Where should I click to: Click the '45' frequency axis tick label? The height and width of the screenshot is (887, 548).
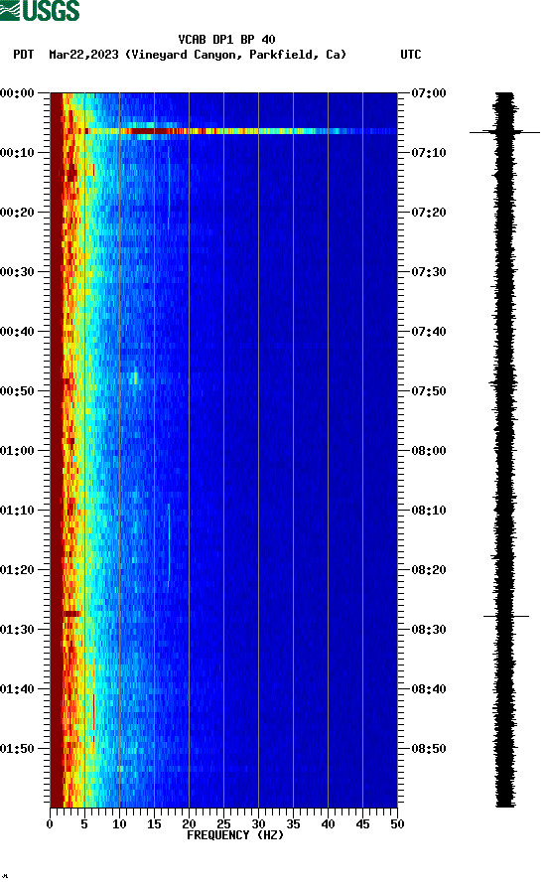[362, 824]
